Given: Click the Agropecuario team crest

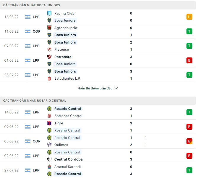Looking at the screenshot, I should (49, 28).
